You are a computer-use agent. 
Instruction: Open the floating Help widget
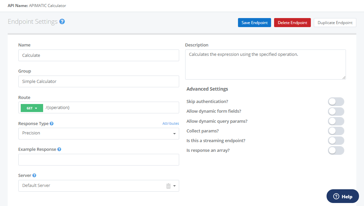(342, 196)
